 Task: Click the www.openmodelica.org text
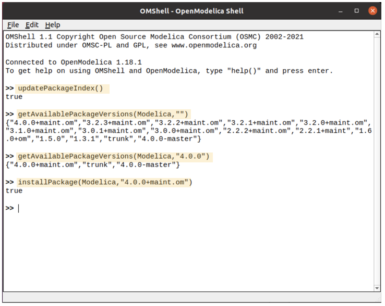214,45
